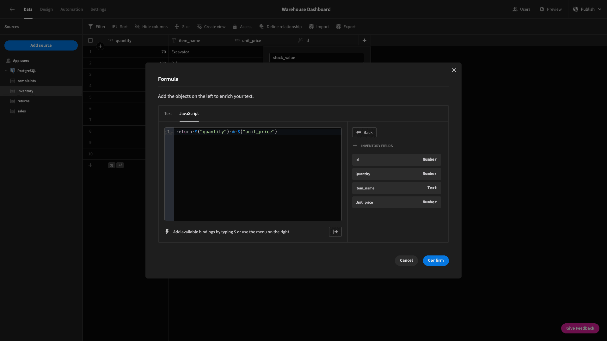Screen dimensions: 607x341
Task: Select the JavaScript tab
Action: [189, 114]
